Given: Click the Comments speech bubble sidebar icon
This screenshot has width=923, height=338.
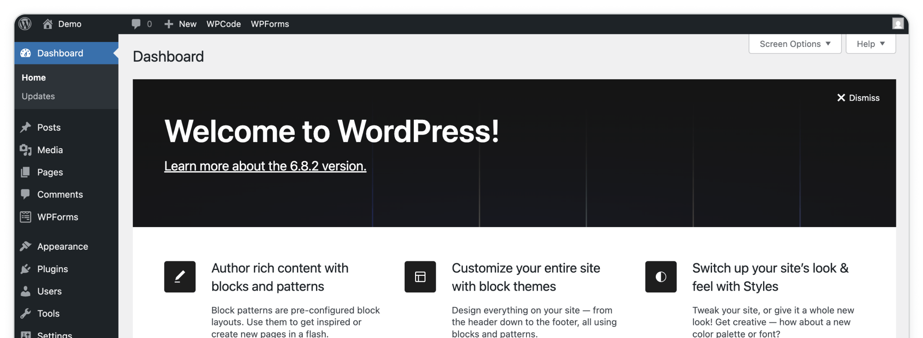Looking at the screenshot, I should (26, 194).
